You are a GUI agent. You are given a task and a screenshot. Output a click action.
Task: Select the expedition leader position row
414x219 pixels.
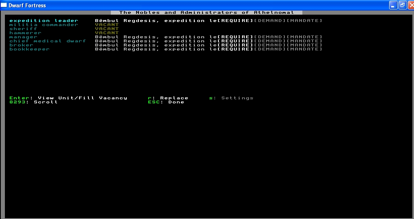(166, 21)
